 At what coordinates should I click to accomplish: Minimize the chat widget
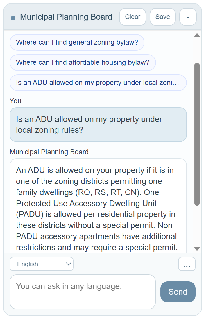click(188, 17)
